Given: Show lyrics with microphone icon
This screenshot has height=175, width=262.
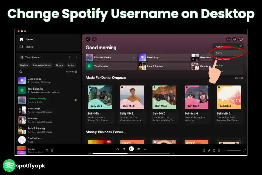Looking at the screenshot, I should click(x=209, y=150).
